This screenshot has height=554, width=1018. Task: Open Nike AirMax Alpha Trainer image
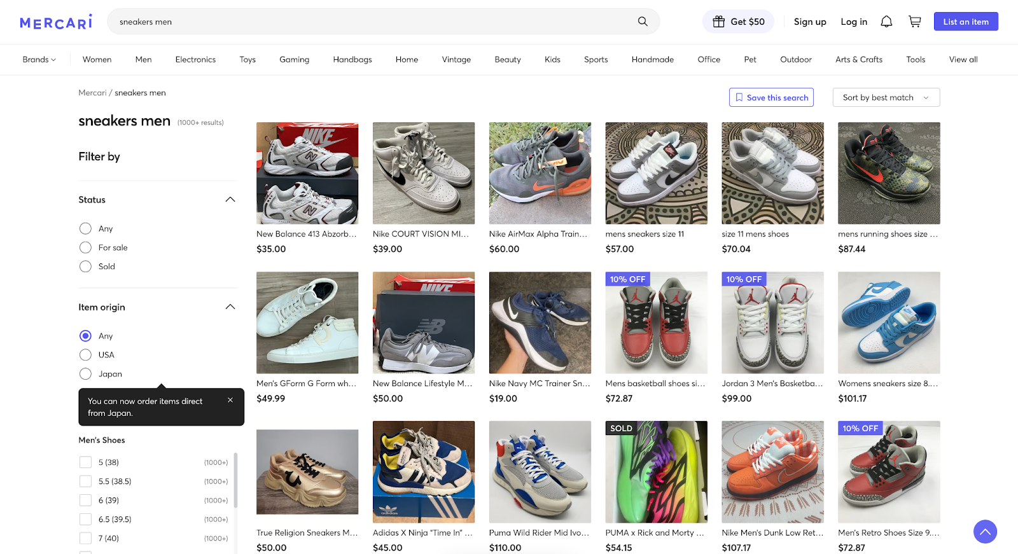click(x=540, y=173)
